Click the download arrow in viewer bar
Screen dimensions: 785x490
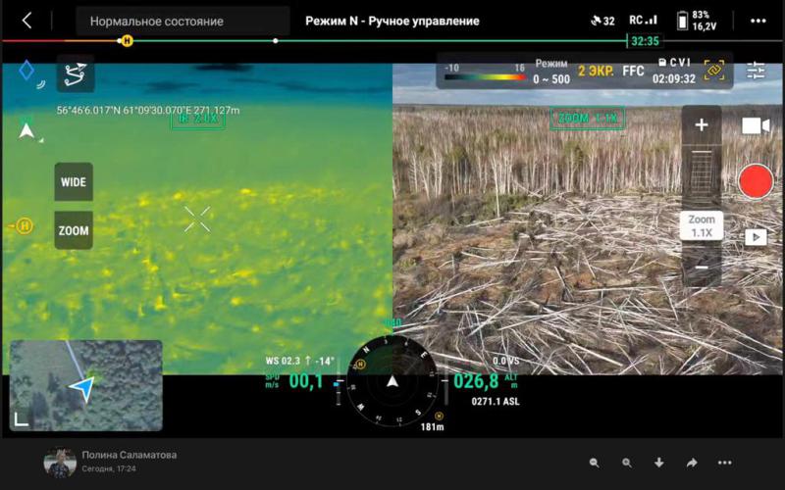coord(658,463)
